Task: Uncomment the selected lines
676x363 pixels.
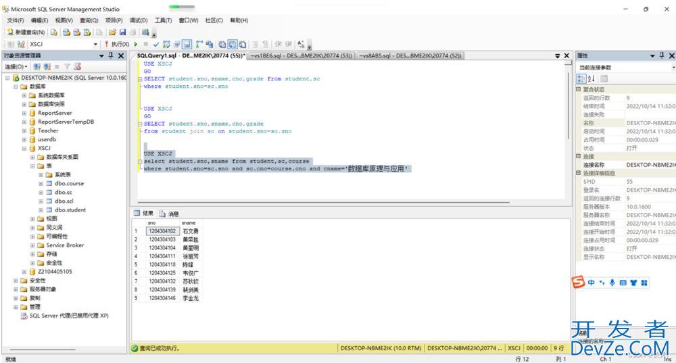Action: coord(265,45)
